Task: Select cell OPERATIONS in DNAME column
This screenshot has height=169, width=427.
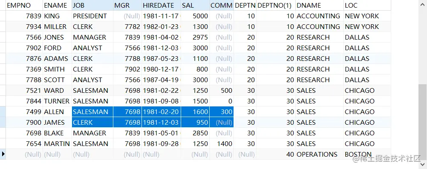Action: click(x=320, y=154)
